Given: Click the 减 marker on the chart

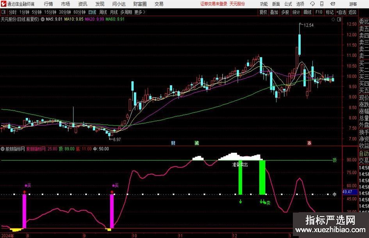Looking at the screenshot, I should tap(197, 143).
